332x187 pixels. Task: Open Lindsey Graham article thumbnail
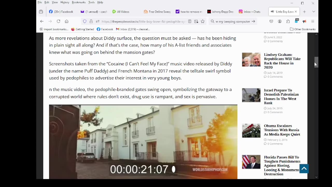click(251, 59)
